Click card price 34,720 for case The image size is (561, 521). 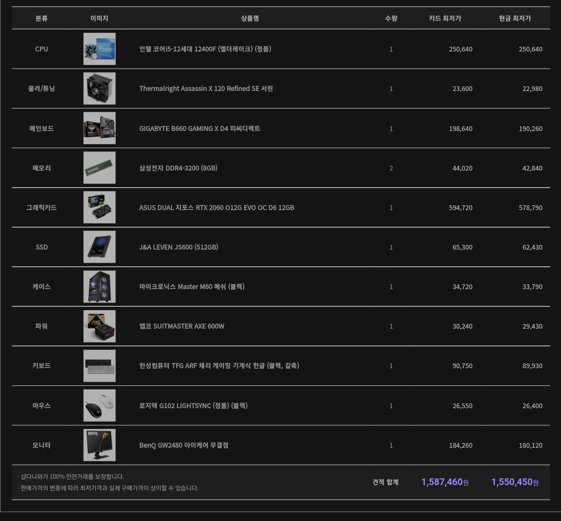point(462,287)
